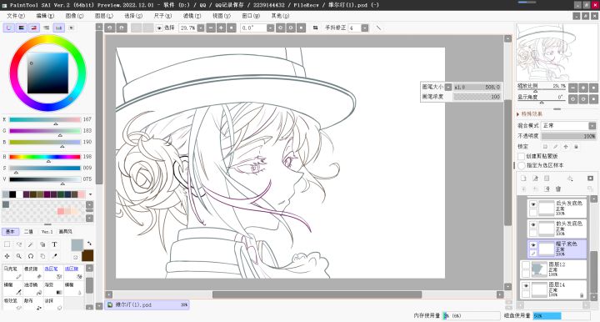
Task: Click the 不透明度 opacity slider
Action: (x=568, y=136)
